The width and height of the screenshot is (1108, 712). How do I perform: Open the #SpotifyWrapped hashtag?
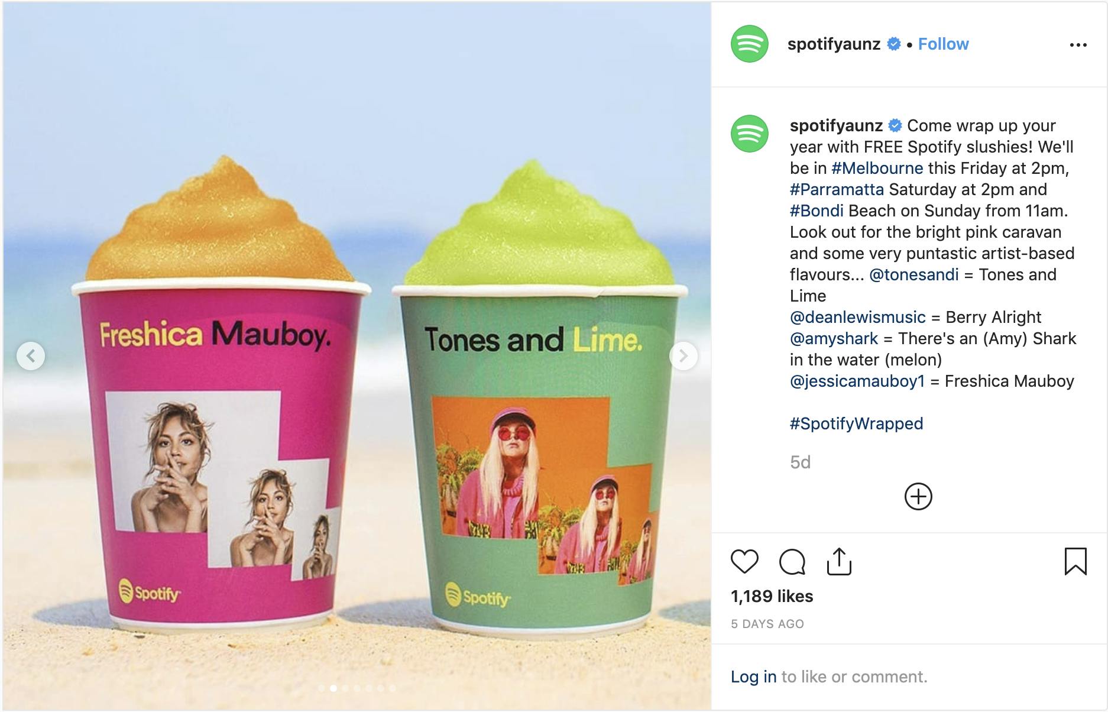pos(856,423)
